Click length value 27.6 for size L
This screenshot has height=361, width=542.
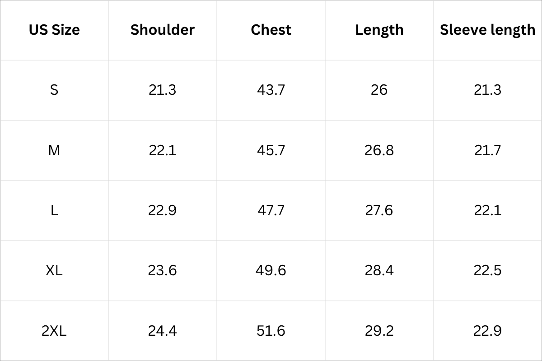tap(379, 210)
